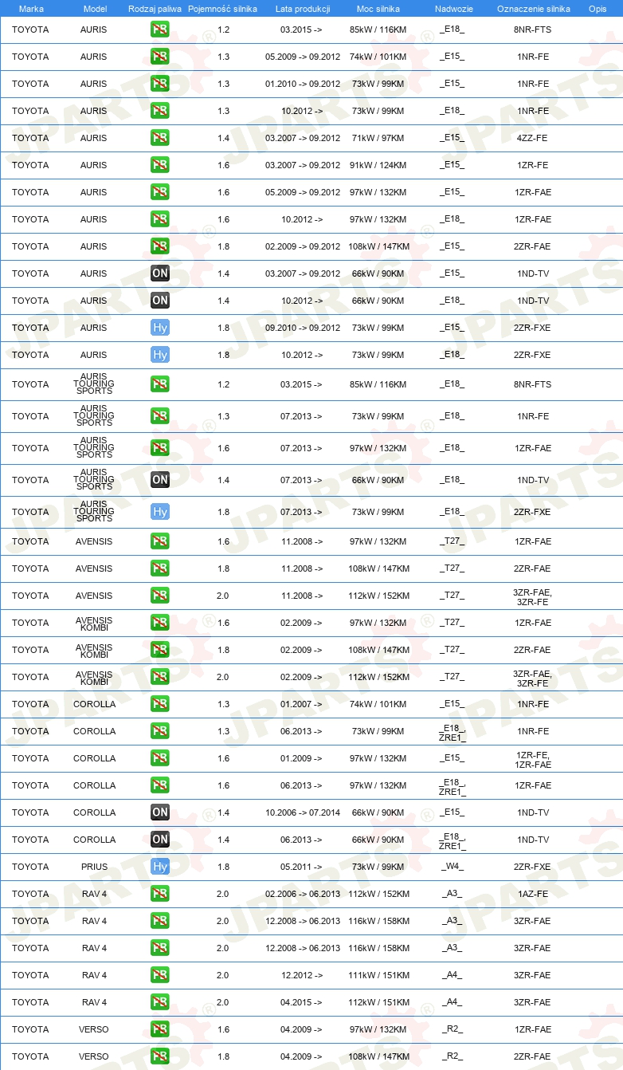Screen dimensions: 623x1070
Task: Select petrol icon for AVENSIS 1.6 row
Action: coord(160,541)
